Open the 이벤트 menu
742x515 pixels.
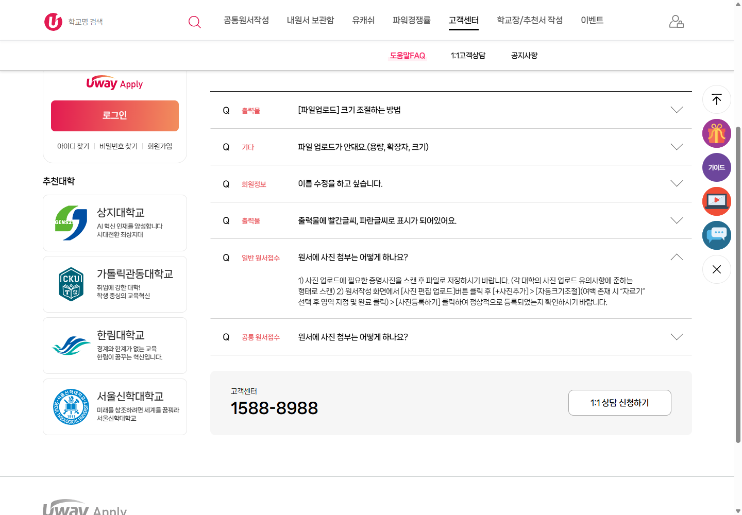592,20
